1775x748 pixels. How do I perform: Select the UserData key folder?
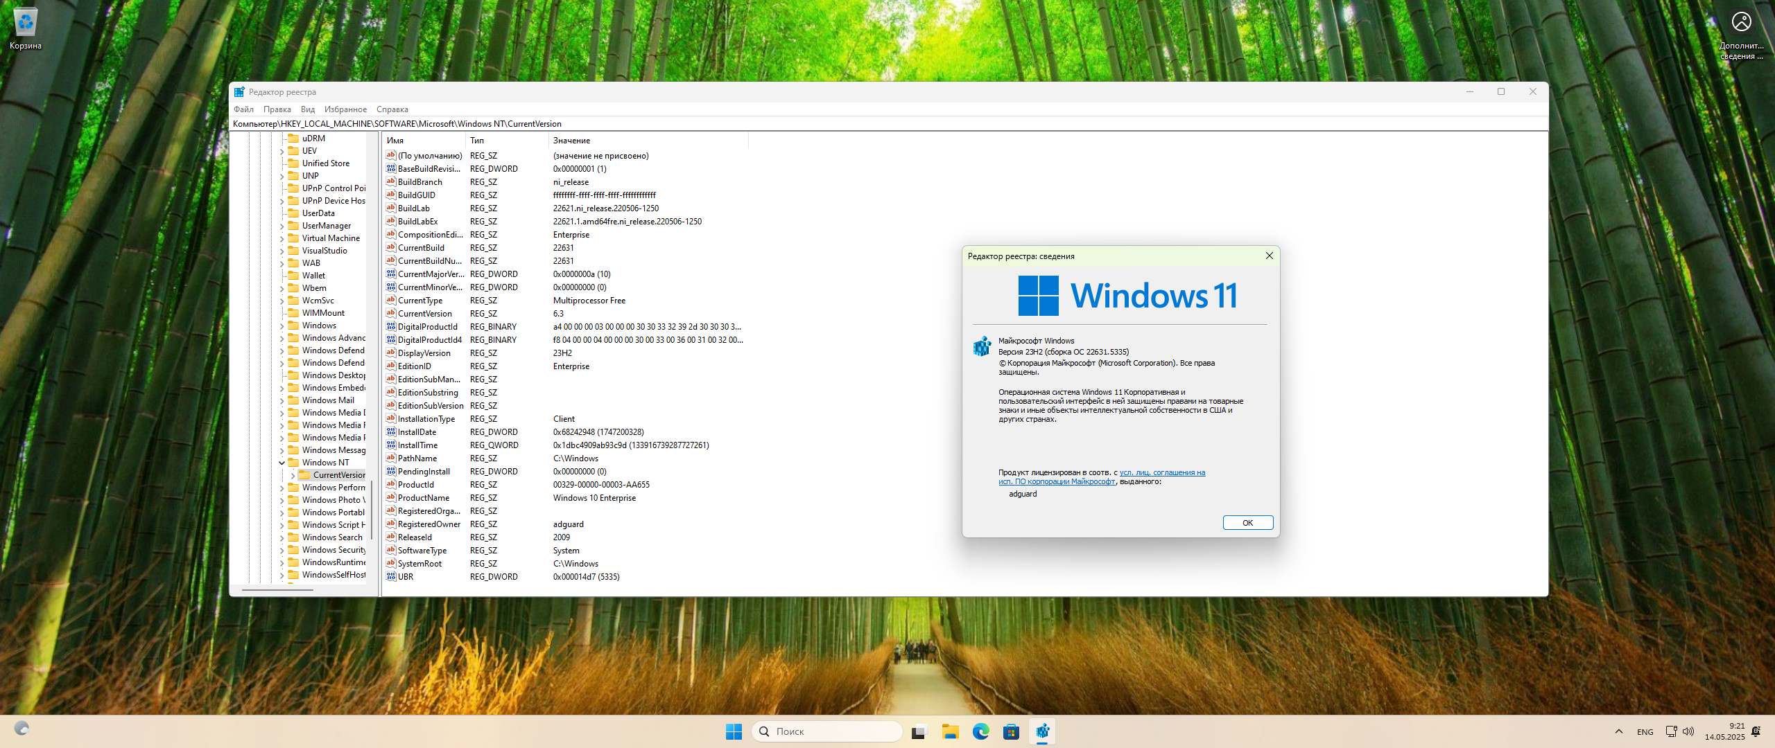click(311, 213)
